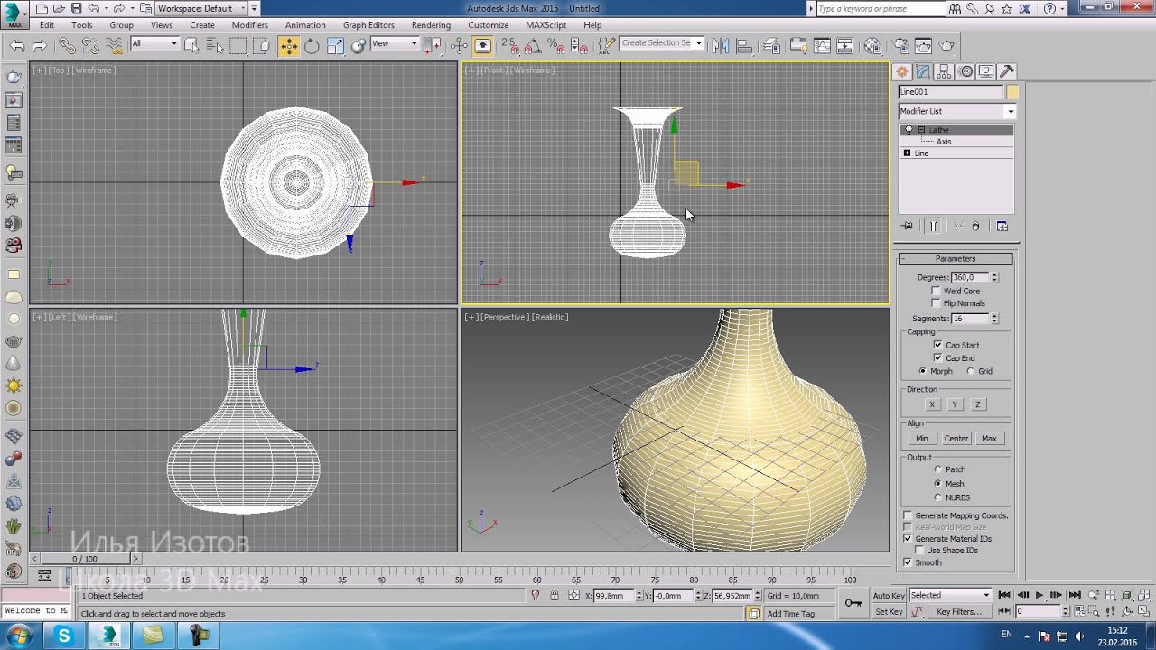Image resolution: width=1156 pixels, height=650 pixels.
Task: Click the Auto Key button
Action: pos(889,595)
